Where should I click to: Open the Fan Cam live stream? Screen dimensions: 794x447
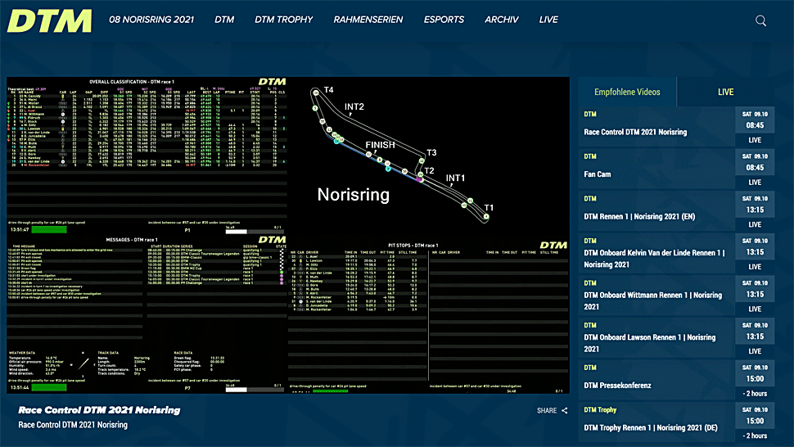pyautogui.click(x=598, y=174)
